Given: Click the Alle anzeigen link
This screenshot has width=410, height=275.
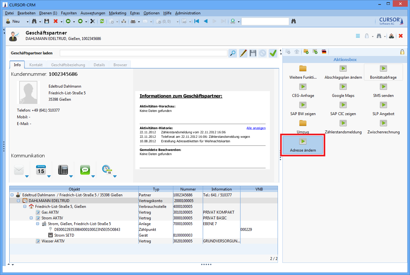Looking at the screenshot, I should point(256,128).
